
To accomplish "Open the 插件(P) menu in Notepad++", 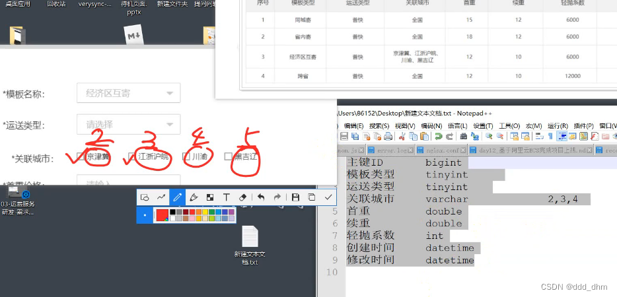I will tap(583, 126).
